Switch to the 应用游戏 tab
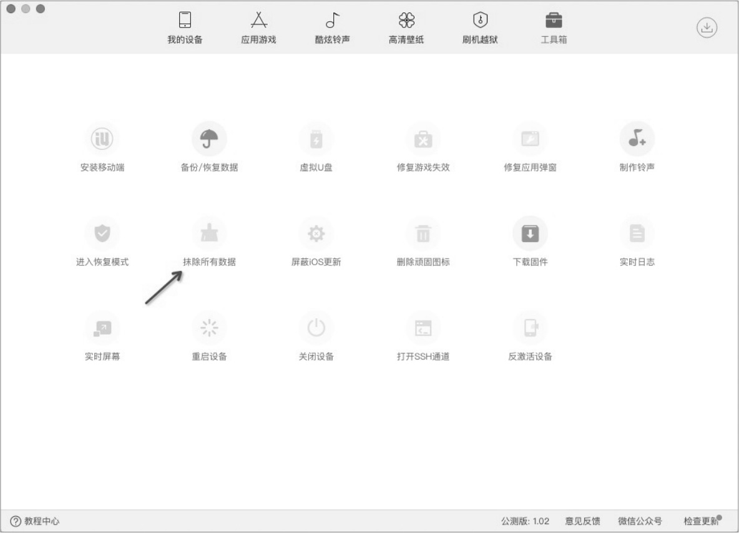739x533 pixels. click(x=258, y=28)
